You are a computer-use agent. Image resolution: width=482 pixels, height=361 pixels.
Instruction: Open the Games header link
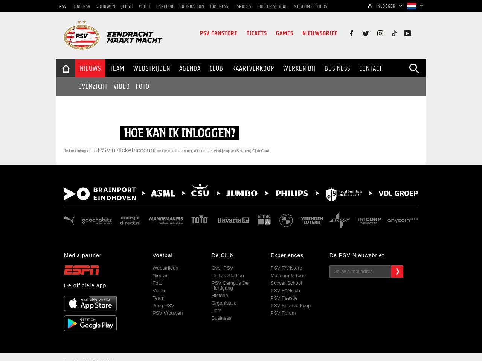click(285, 33)
